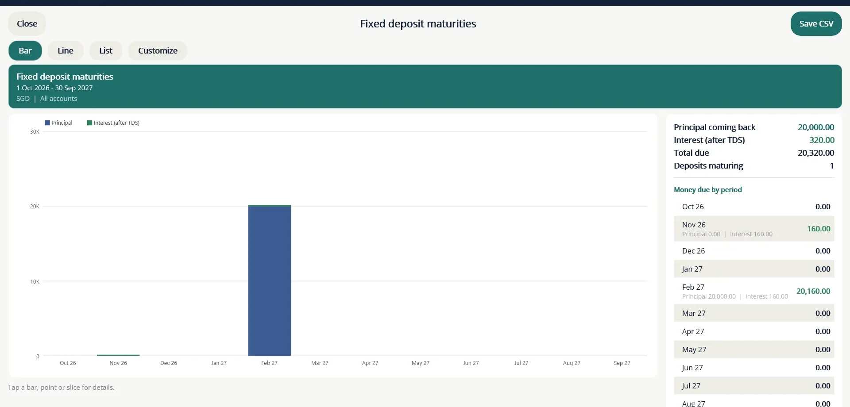Toggle the Interest (after TDS) legend swatch
The width and height of the screenshot is (850, 407).
coord(90,123)
